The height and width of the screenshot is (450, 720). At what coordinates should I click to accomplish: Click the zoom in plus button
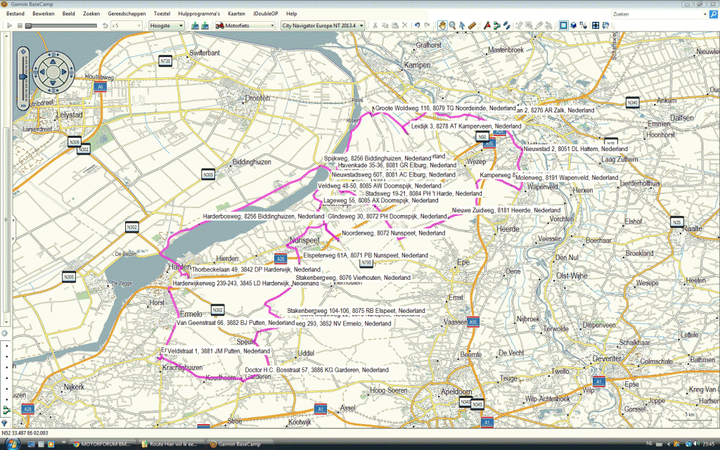click(23, 53)
